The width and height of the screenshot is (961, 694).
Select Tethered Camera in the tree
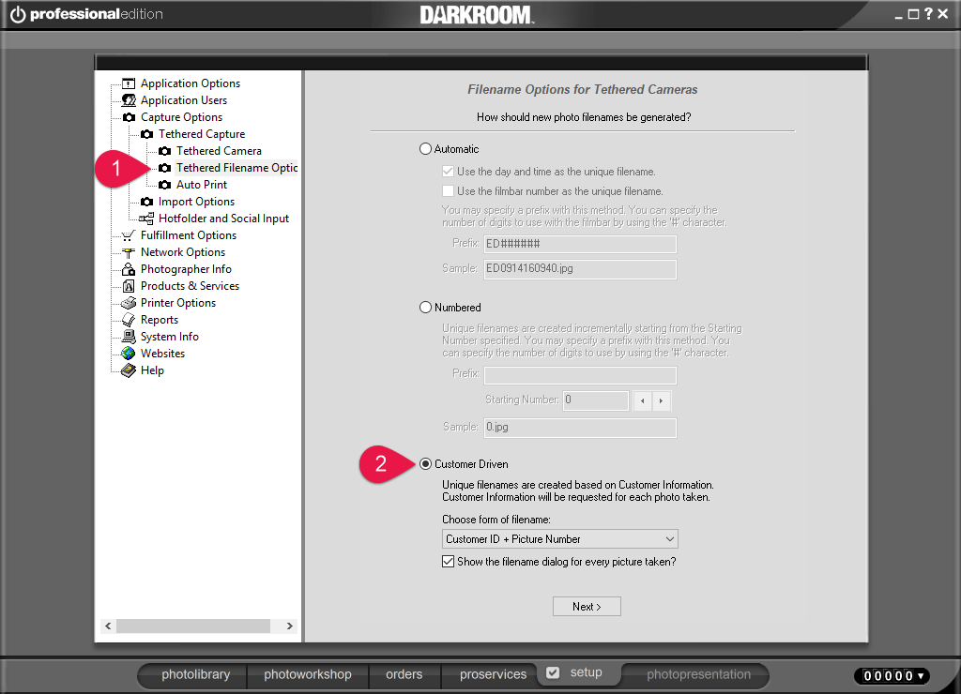click(219, 151)
